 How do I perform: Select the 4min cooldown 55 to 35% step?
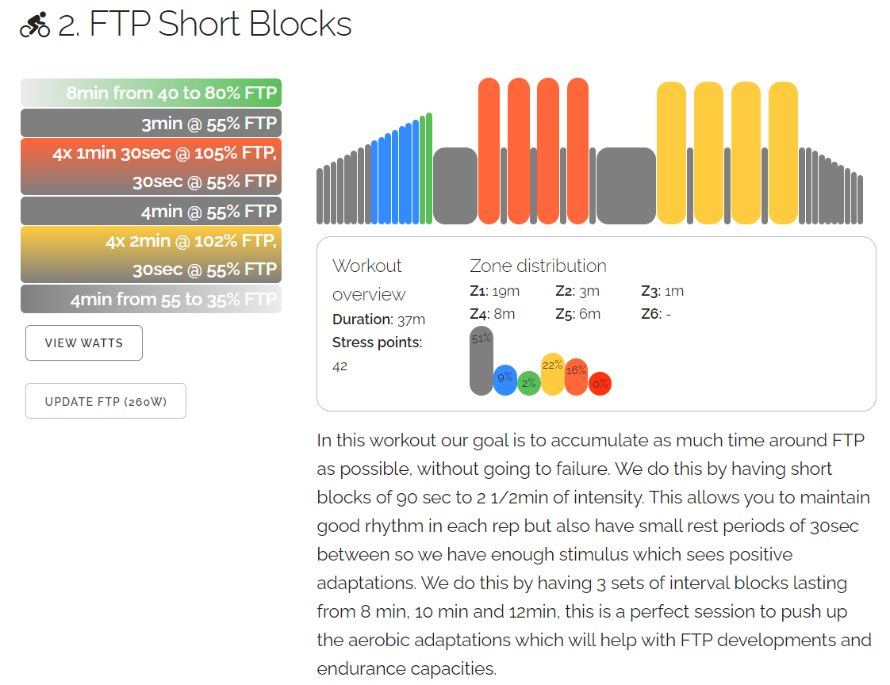pos(151,299)
